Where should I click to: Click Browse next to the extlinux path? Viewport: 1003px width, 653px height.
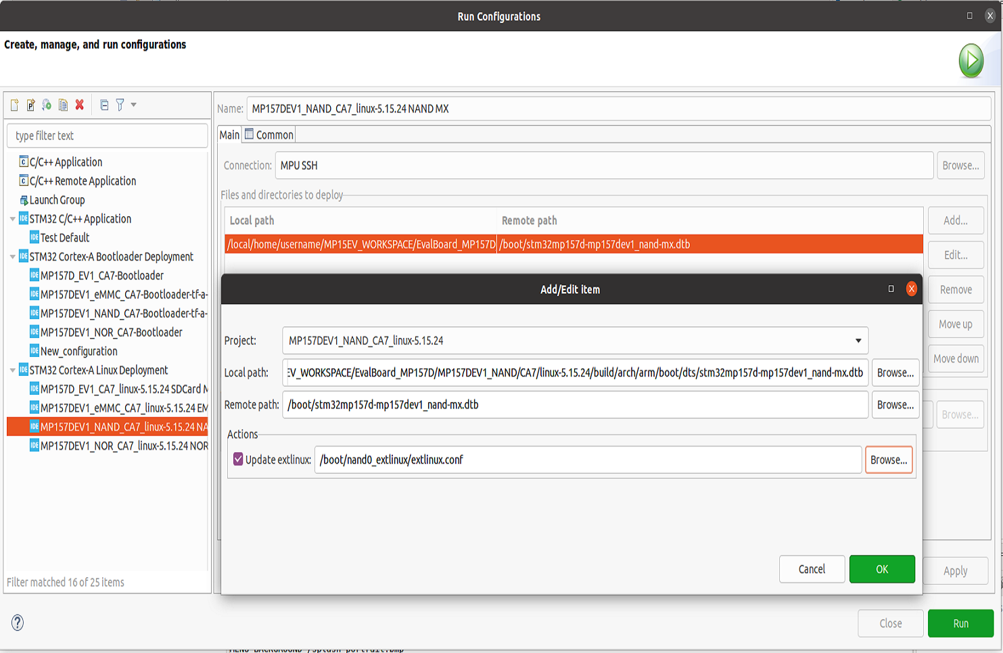point(889,460)
